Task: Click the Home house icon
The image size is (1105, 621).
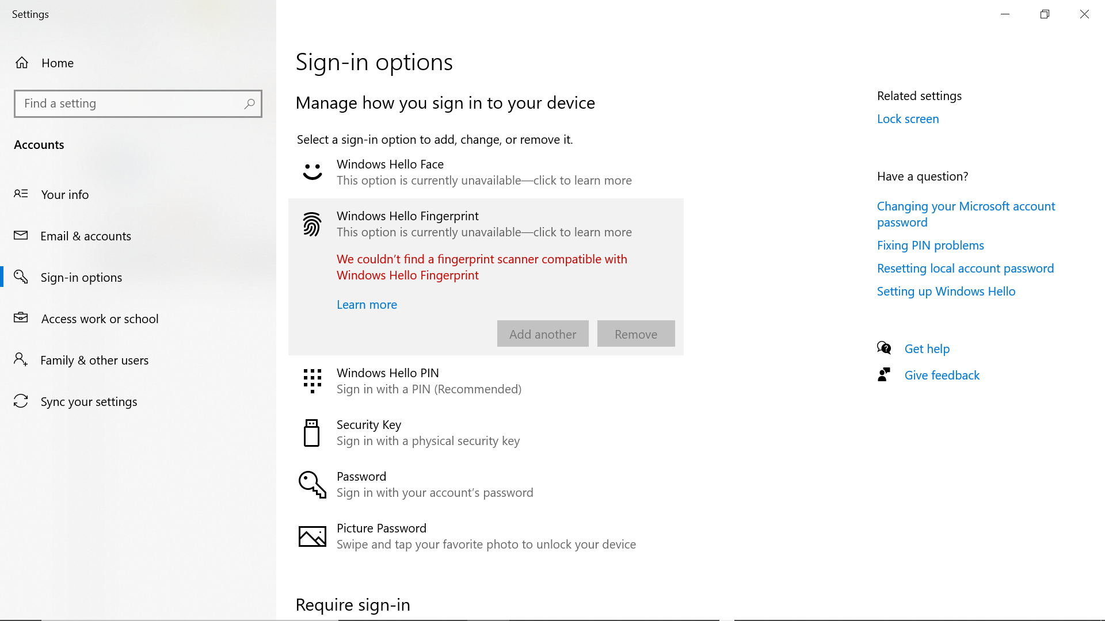Action: click(22, 63)
